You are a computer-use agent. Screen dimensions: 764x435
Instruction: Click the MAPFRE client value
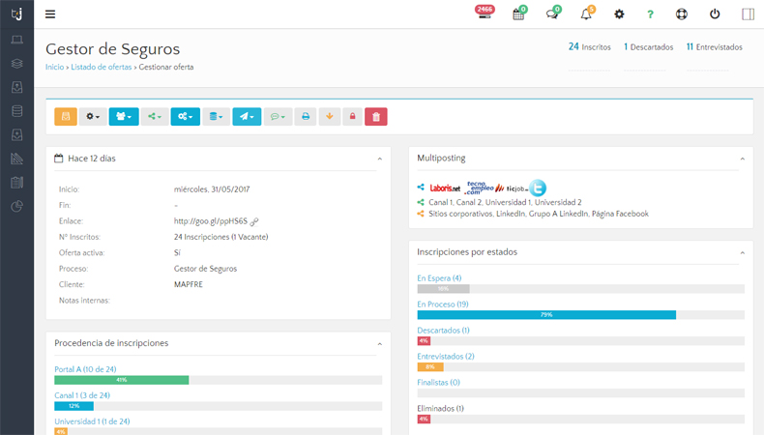(x=188, y=284)
